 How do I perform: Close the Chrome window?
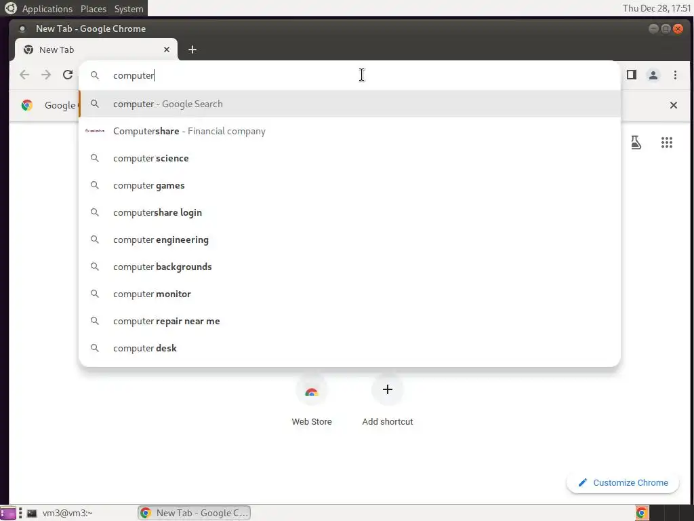point(678,28)
